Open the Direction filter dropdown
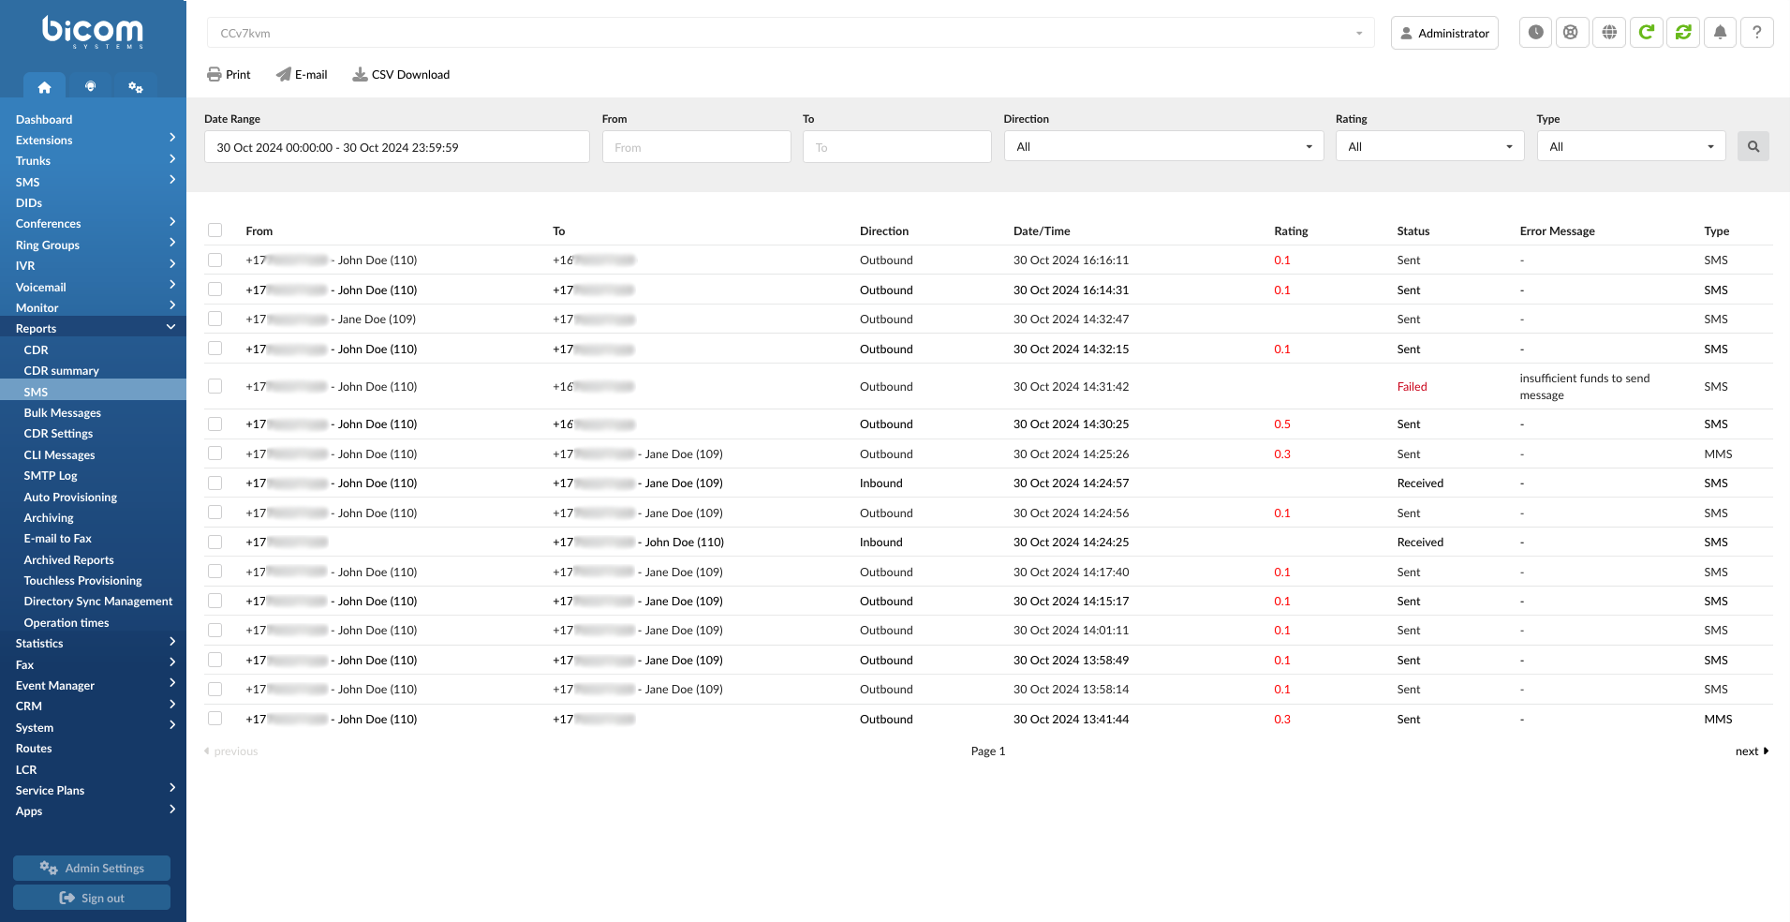This screenshot has width=1790, height=922. (1162, 147)
